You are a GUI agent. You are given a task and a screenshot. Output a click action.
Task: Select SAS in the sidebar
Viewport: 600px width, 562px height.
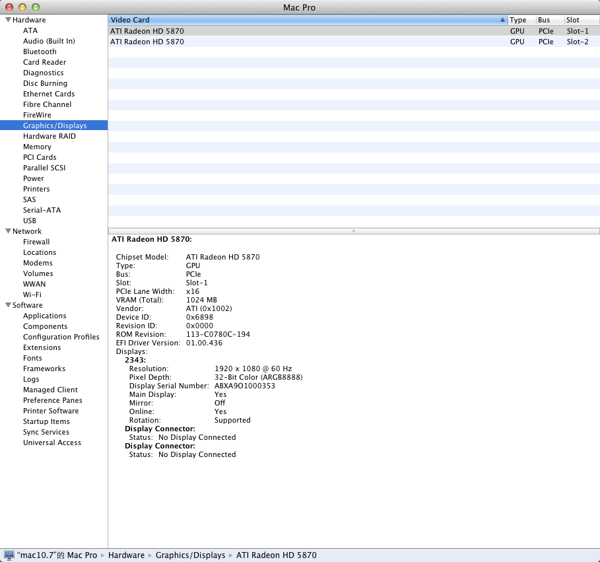point(29,199)
